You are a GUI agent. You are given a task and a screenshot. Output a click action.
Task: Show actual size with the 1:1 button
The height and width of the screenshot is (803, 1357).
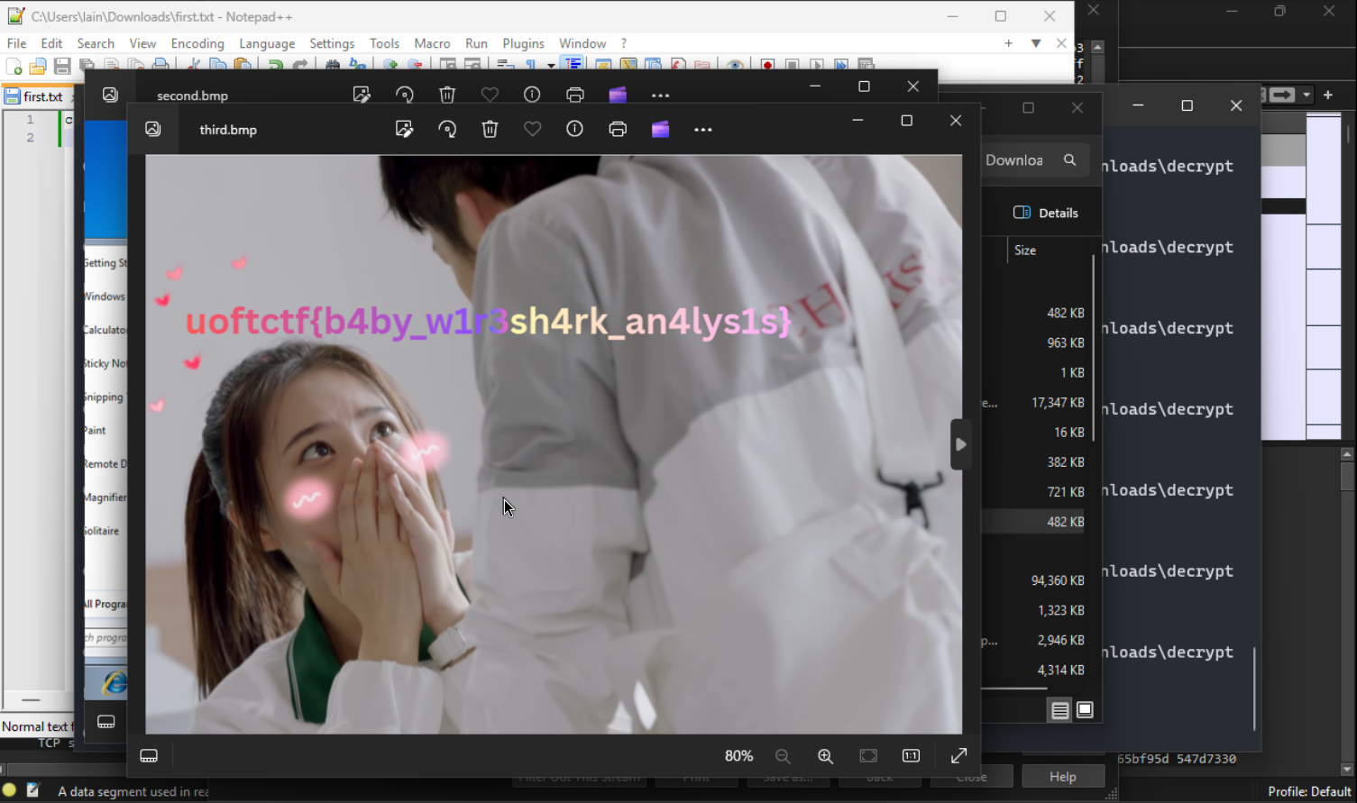[911, 756]
